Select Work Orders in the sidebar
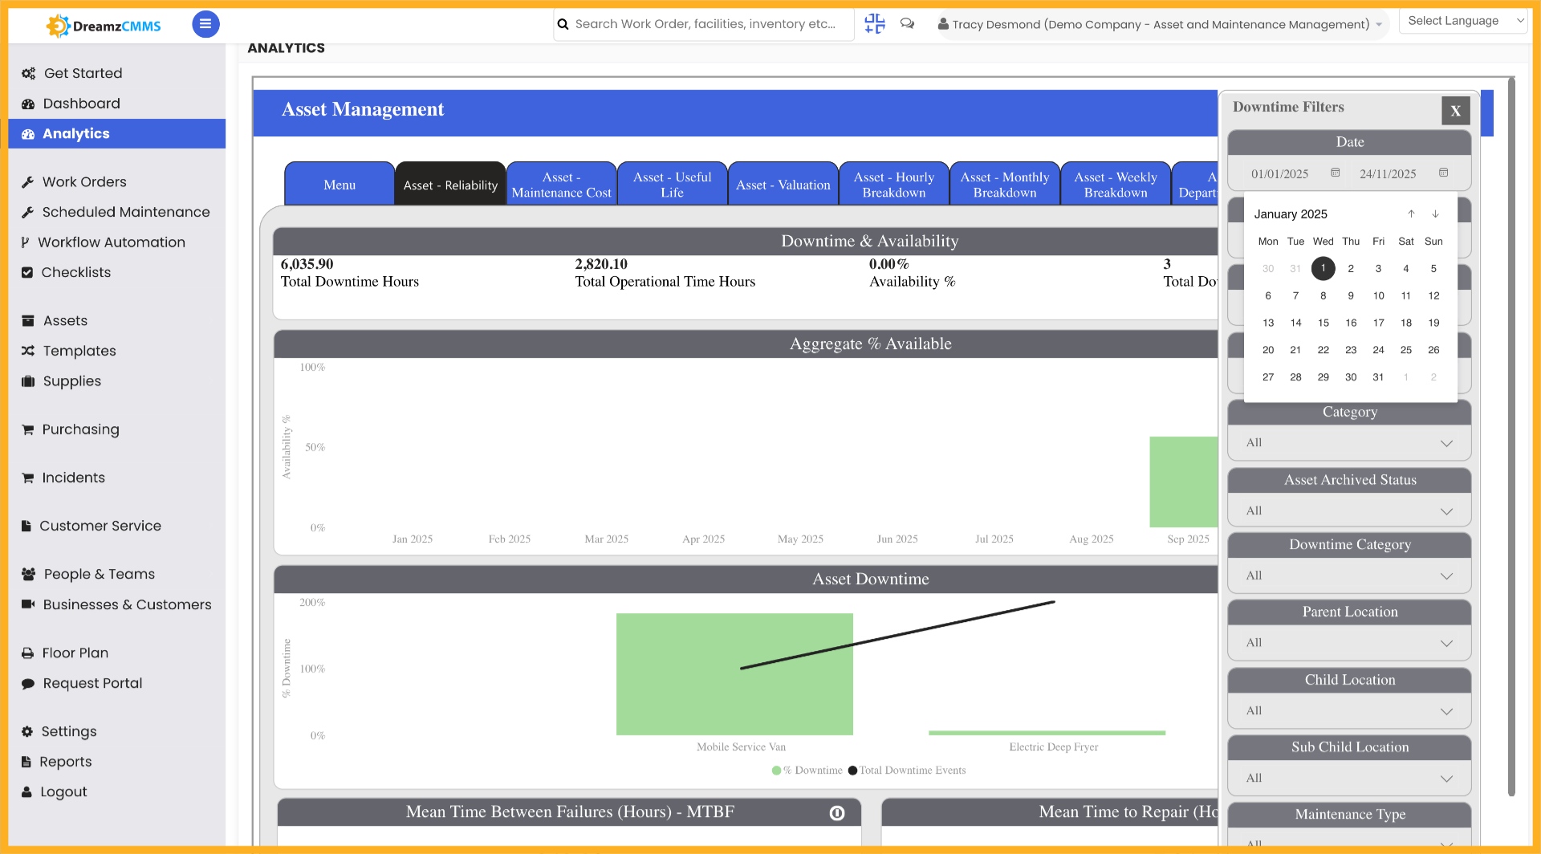Viewport: 1541px width, 854px height. point(83,181)
